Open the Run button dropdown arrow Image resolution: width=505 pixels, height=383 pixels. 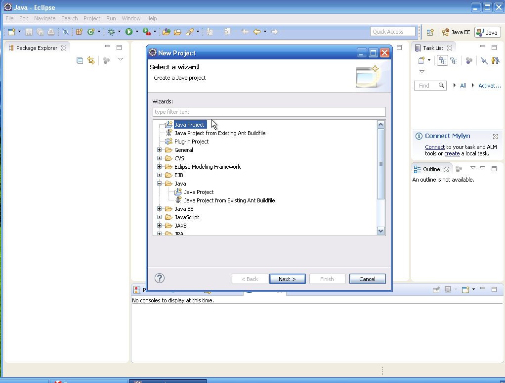pyautogui.click(x=137, y=32)
